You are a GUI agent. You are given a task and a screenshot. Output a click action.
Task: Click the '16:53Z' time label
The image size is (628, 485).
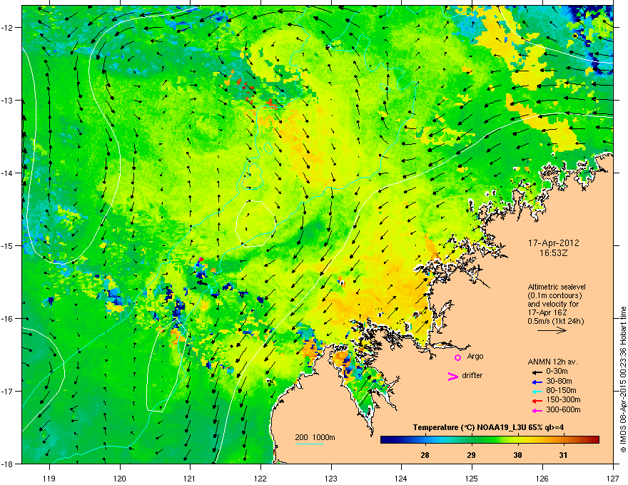(554, 253)
